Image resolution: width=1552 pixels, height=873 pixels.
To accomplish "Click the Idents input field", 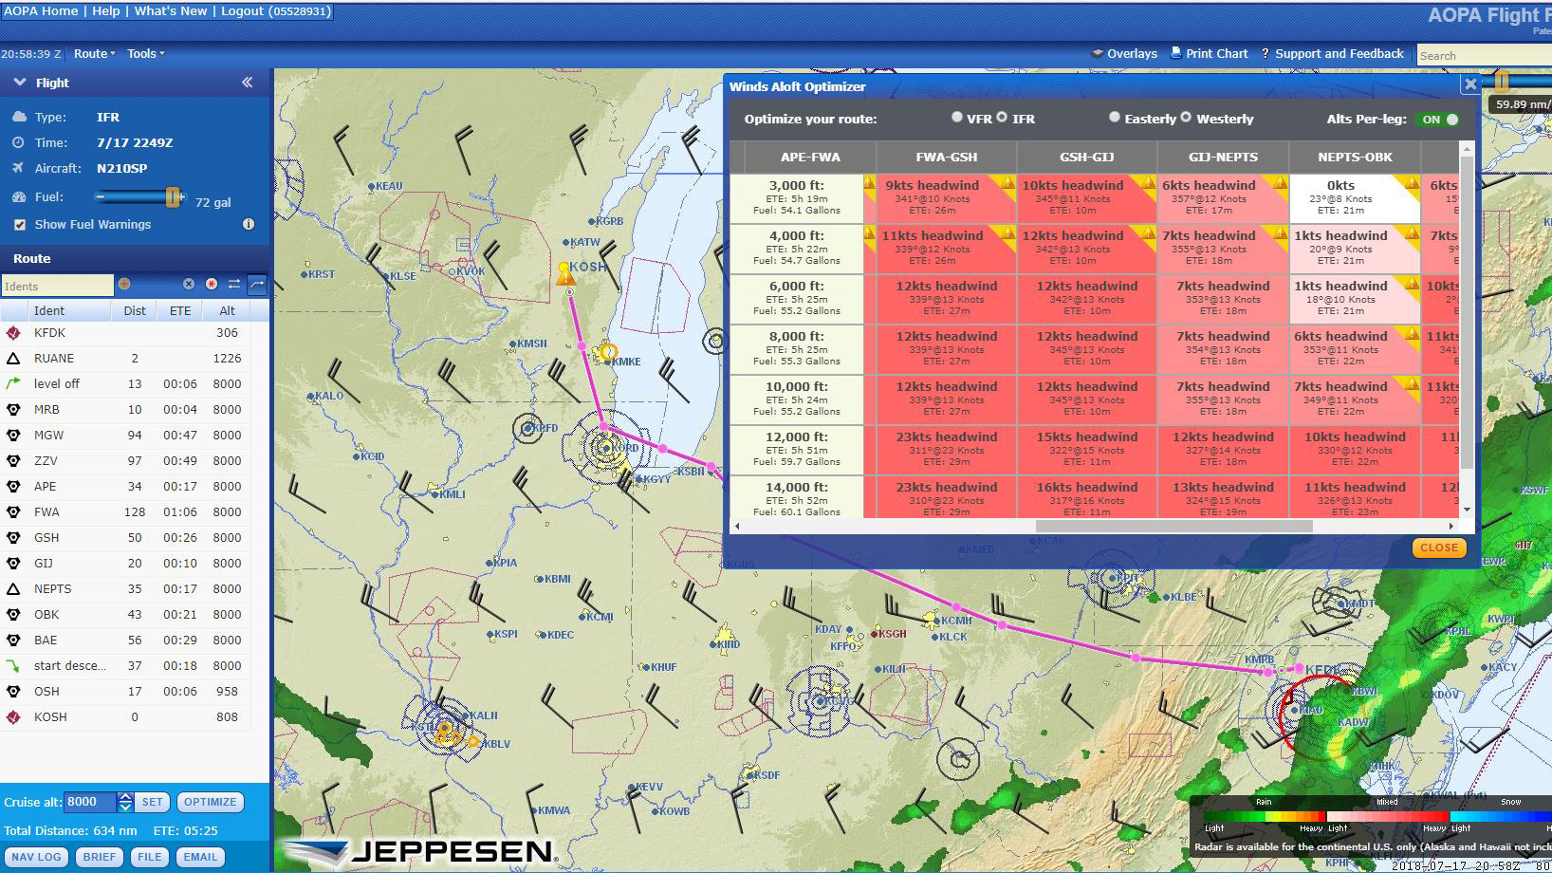I will [57, 286].
